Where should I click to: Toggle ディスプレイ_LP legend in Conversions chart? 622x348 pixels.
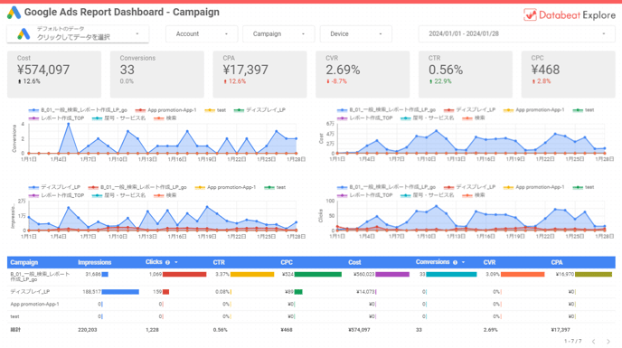tap(259, 110)
